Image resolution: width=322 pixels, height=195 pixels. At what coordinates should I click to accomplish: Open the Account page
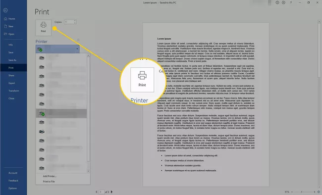click(x=13, y=173)
